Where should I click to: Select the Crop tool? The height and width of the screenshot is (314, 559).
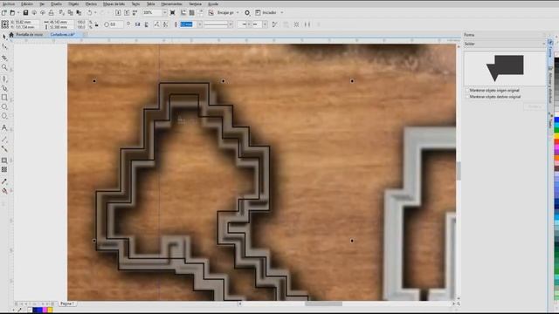pyautogui.click(x=4, y=58)
